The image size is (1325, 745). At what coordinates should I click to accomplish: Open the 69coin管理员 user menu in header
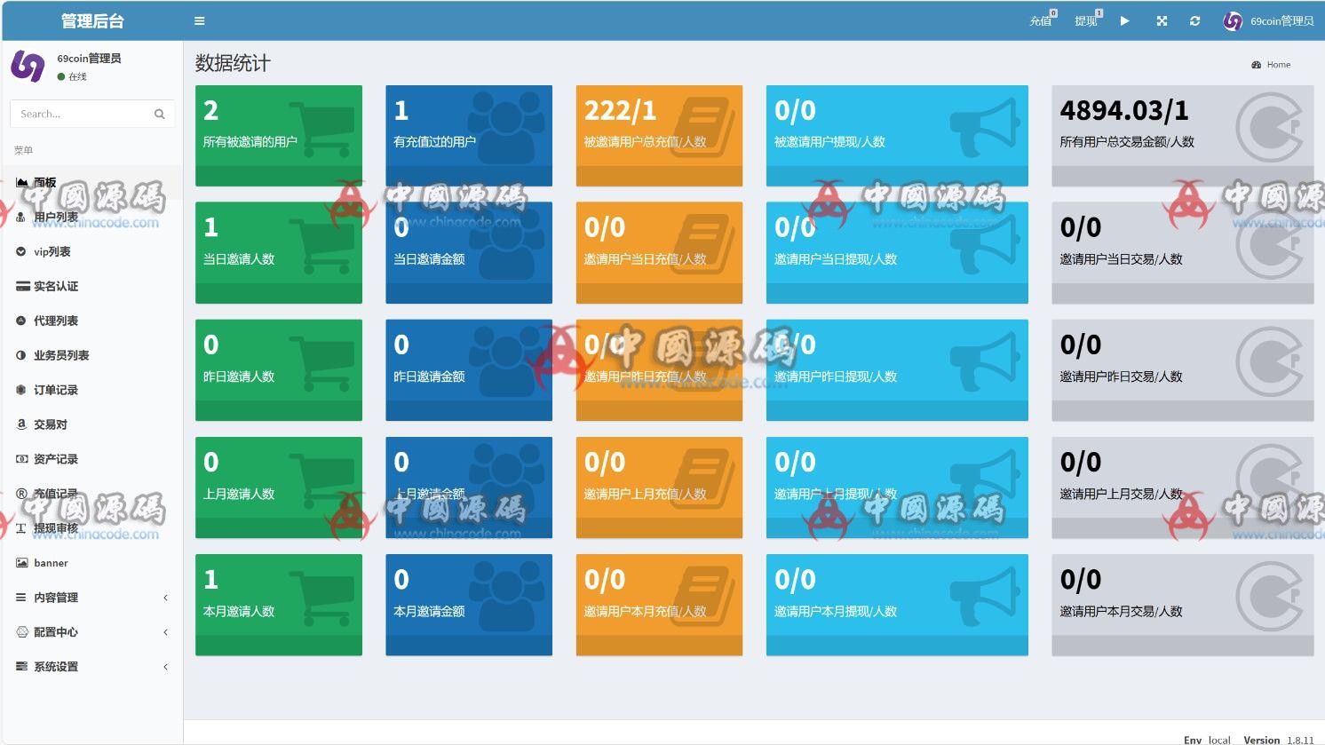click(x=1268, y=20)
